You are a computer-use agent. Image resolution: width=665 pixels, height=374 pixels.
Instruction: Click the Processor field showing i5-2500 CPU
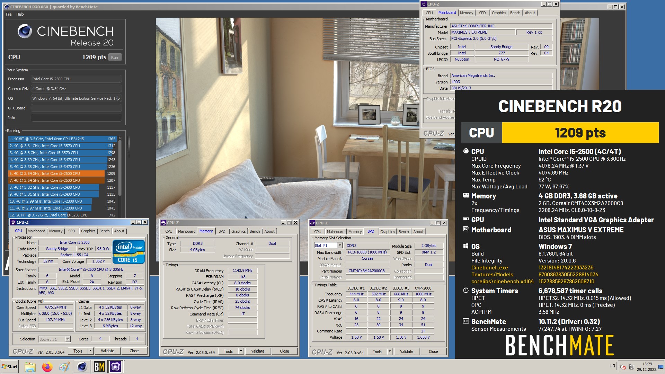pyautogui.click(x=76, y=79)
